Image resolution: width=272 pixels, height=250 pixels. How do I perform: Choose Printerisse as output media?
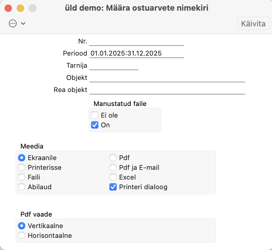click(22, 167)
